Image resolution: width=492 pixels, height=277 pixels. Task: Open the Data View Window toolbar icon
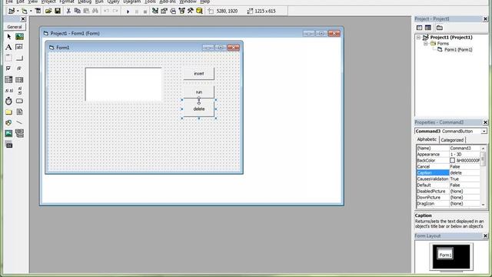(199, 11)
